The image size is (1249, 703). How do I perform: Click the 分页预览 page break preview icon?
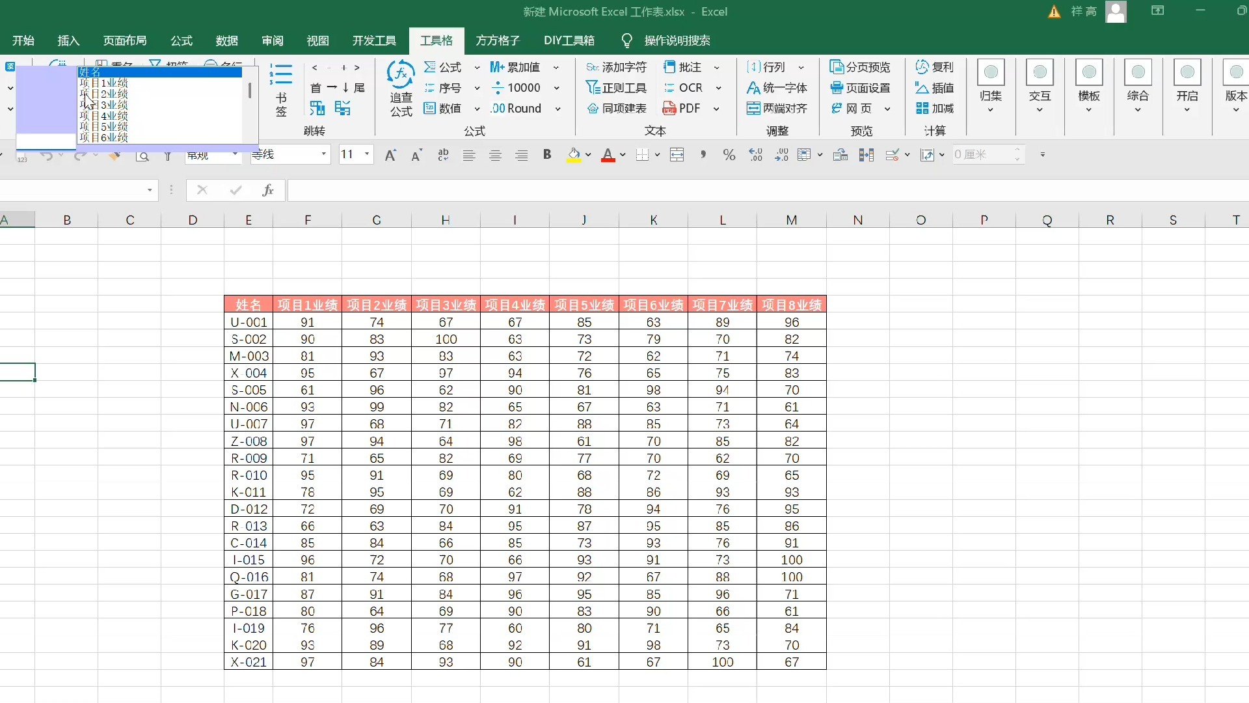pyautogui.click(x=837, y=67)
